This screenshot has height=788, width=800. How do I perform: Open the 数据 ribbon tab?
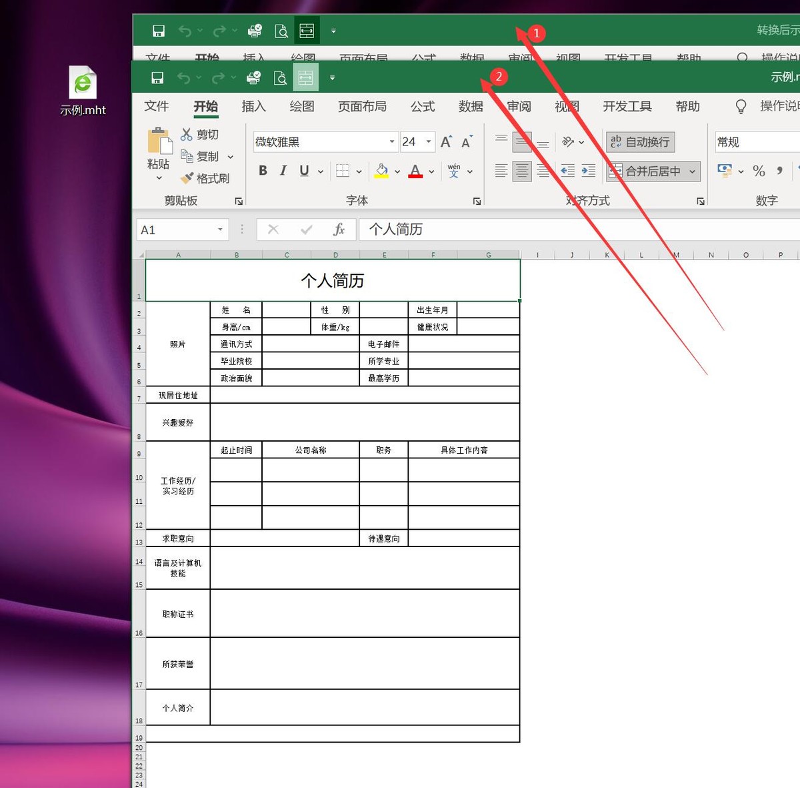pos(470,106)
